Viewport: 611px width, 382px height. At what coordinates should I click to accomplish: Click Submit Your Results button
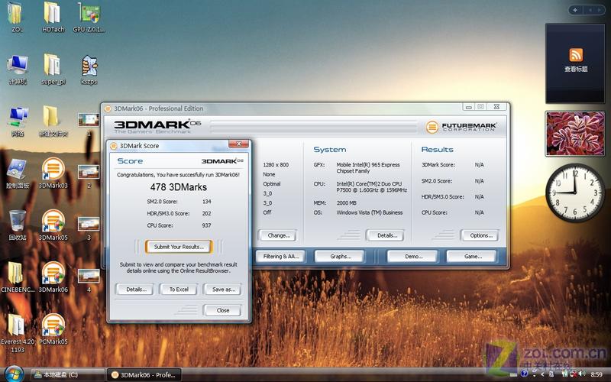point(179,247)
